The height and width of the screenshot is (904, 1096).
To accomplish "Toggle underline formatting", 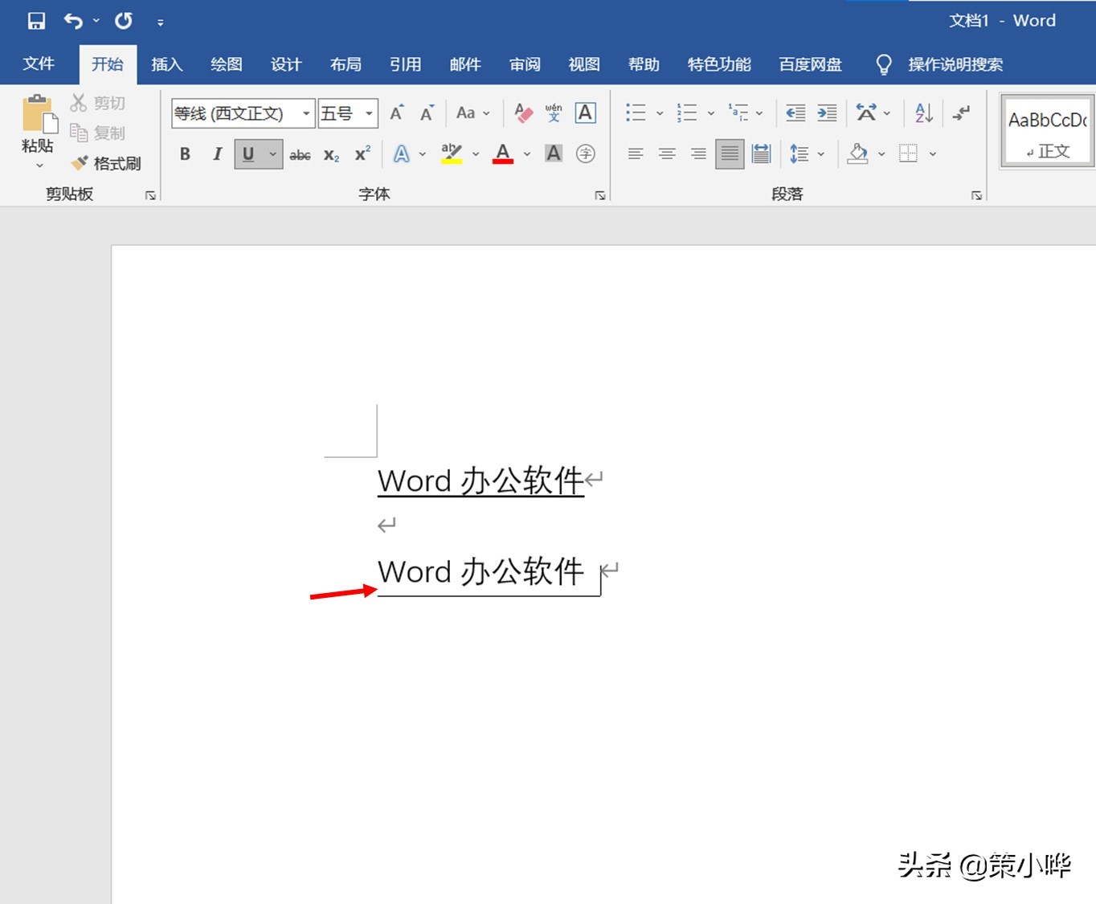I will click(x=248, y=154).
